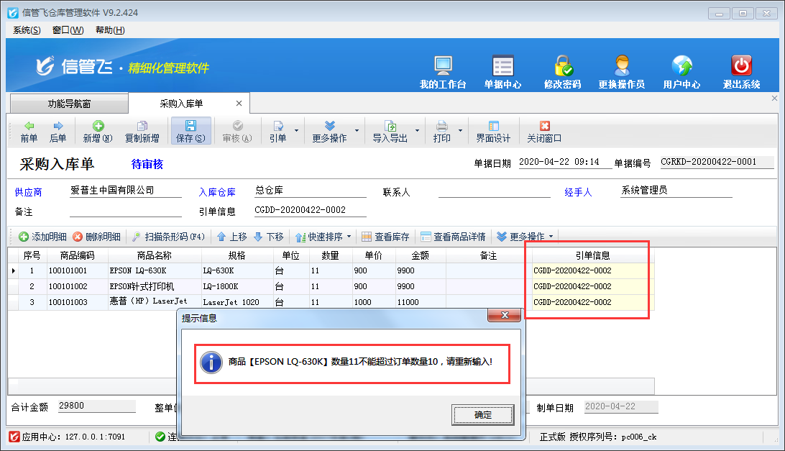Expand the 打印 print dropdown arrow
Screen dimensions: 785x451
point(460,132)
